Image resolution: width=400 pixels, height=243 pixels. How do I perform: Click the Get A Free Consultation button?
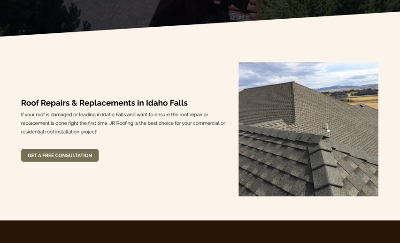(60, 155)
